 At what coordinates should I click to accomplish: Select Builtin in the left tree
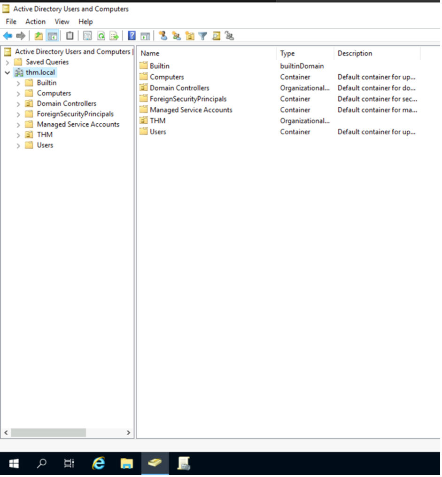click(x=47, y=83)
